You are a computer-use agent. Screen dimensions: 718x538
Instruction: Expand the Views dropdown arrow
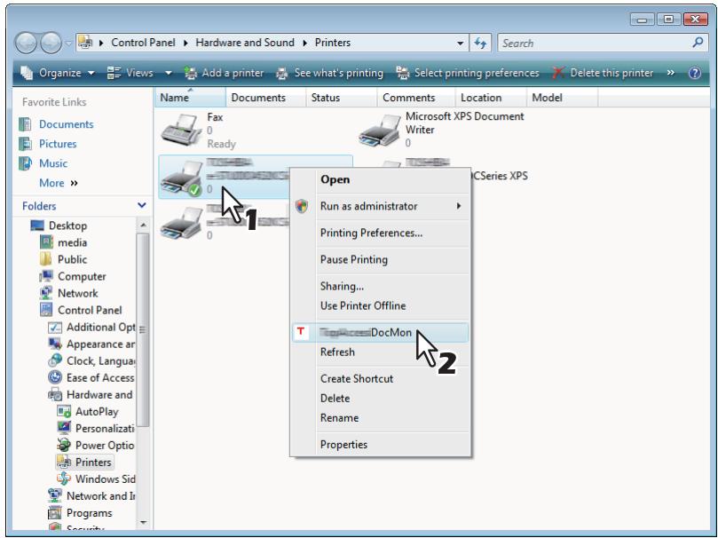point(169,73)
